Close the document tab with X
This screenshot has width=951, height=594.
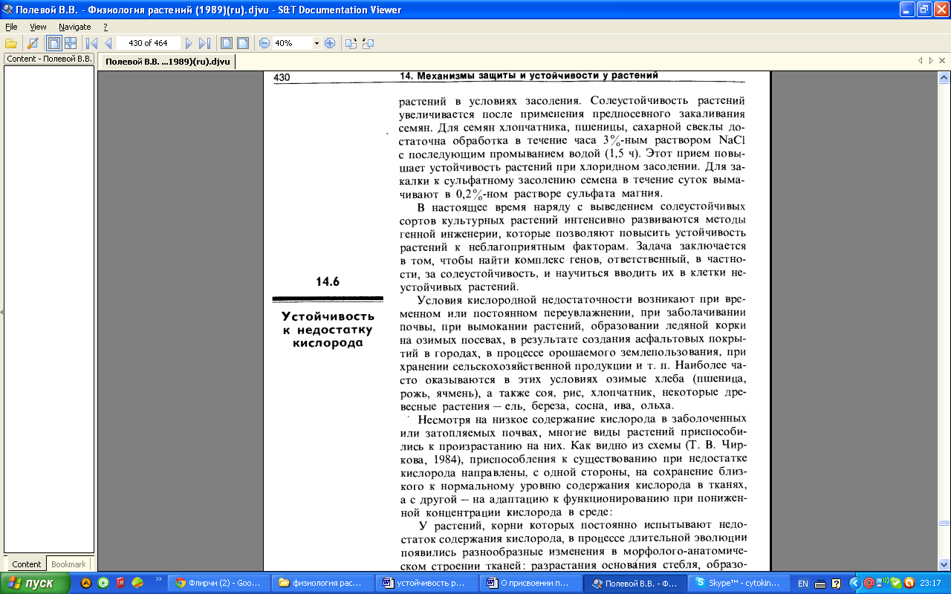tap(942, 61)
